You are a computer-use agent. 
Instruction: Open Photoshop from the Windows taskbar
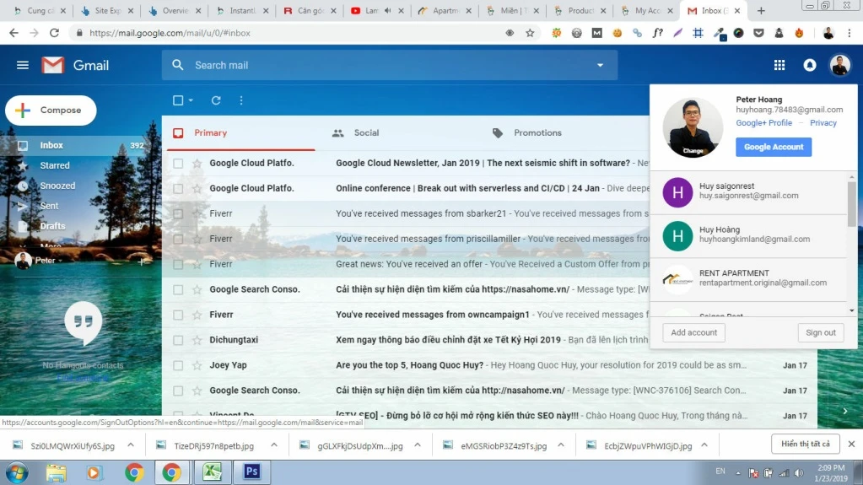pos(251,472)
